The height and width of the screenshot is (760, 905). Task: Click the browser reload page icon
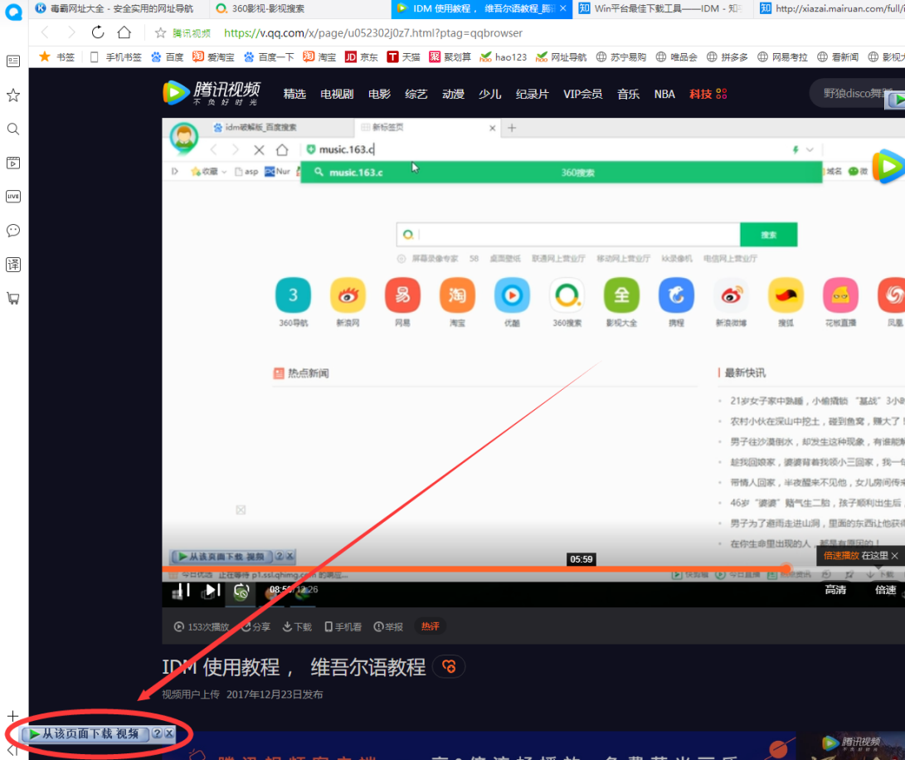tap(98, 32)
